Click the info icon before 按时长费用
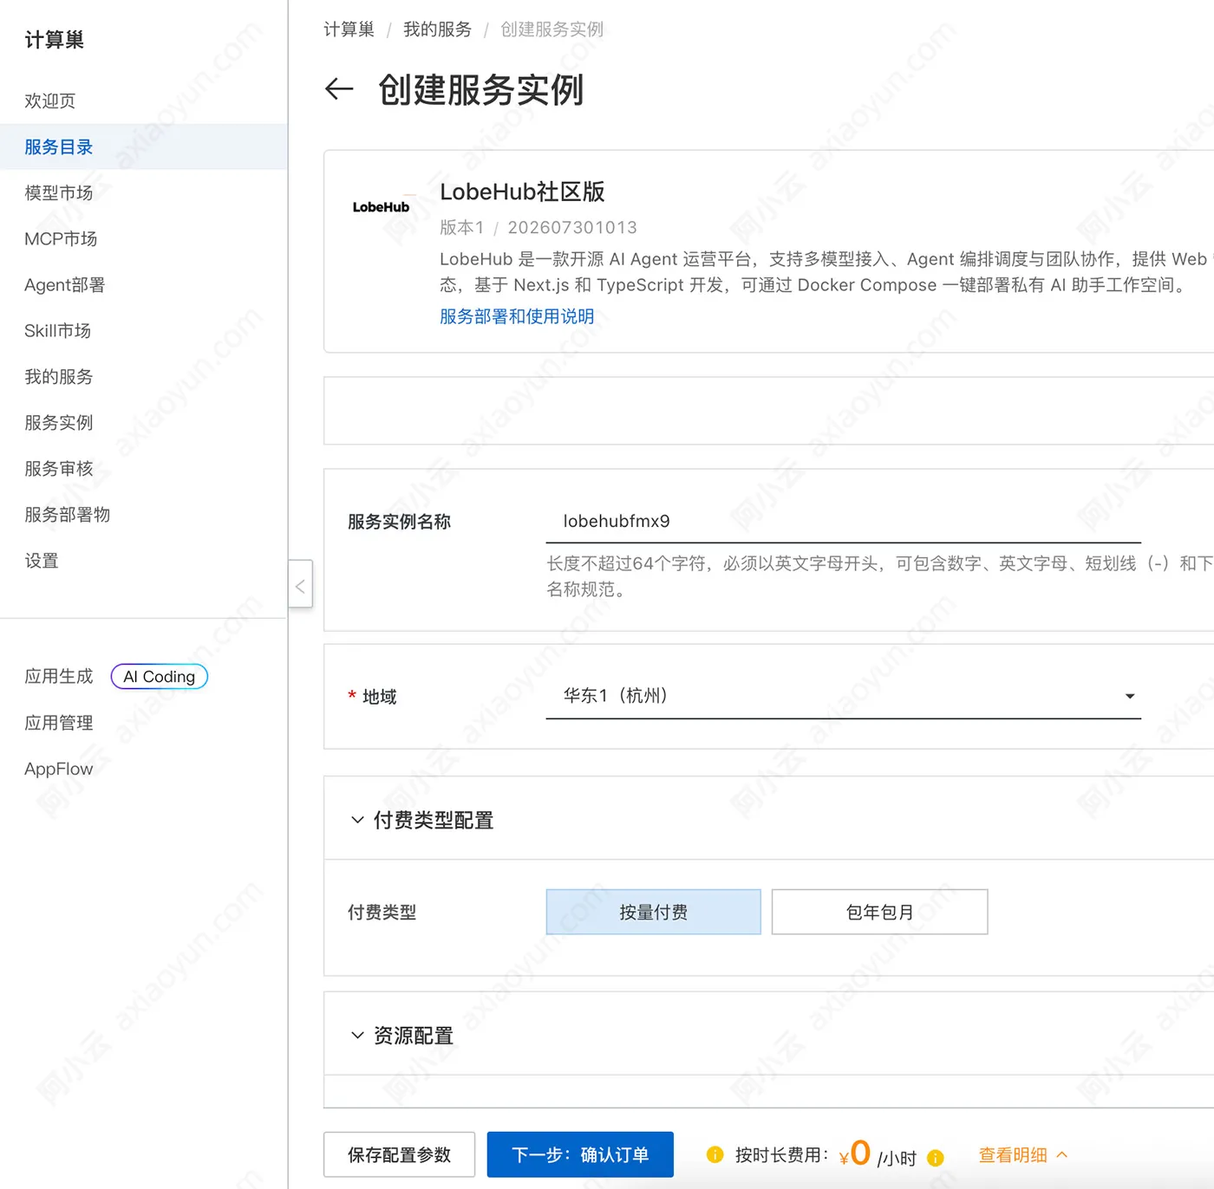Image resolution: width=1214 pixels, height=1189 pixels. [715, 1154]
